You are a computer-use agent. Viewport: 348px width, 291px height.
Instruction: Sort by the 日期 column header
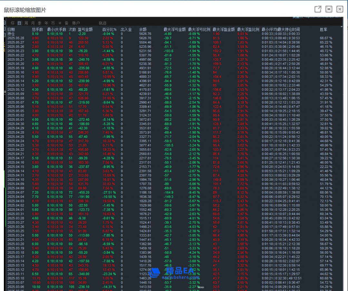11,30
